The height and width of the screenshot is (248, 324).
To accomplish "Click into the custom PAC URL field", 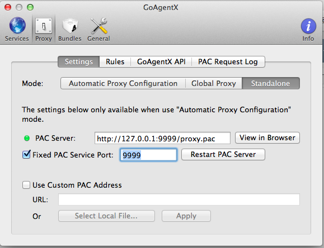I will [x=179, y=199].
